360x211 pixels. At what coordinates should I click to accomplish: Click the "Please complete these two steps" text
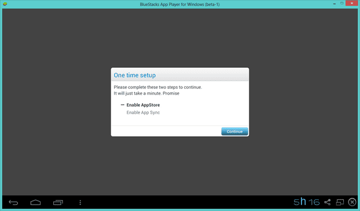tap(158, 87)
